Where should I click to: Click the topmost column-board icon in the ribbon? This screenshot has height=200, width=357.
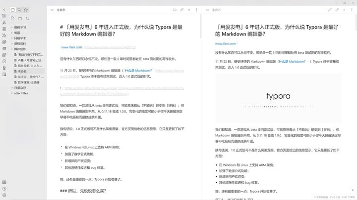tap(4, 16)
